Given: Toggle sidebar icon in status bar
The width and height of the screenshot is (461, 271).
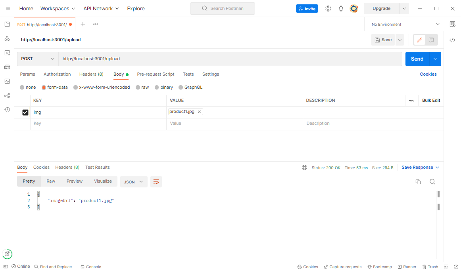Looking at the screenshot, I should (6, 267).
